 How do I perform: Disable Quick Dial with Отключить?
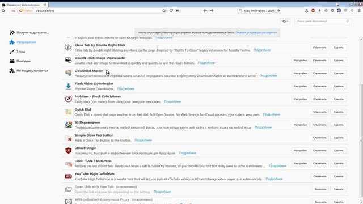point(319,112)
